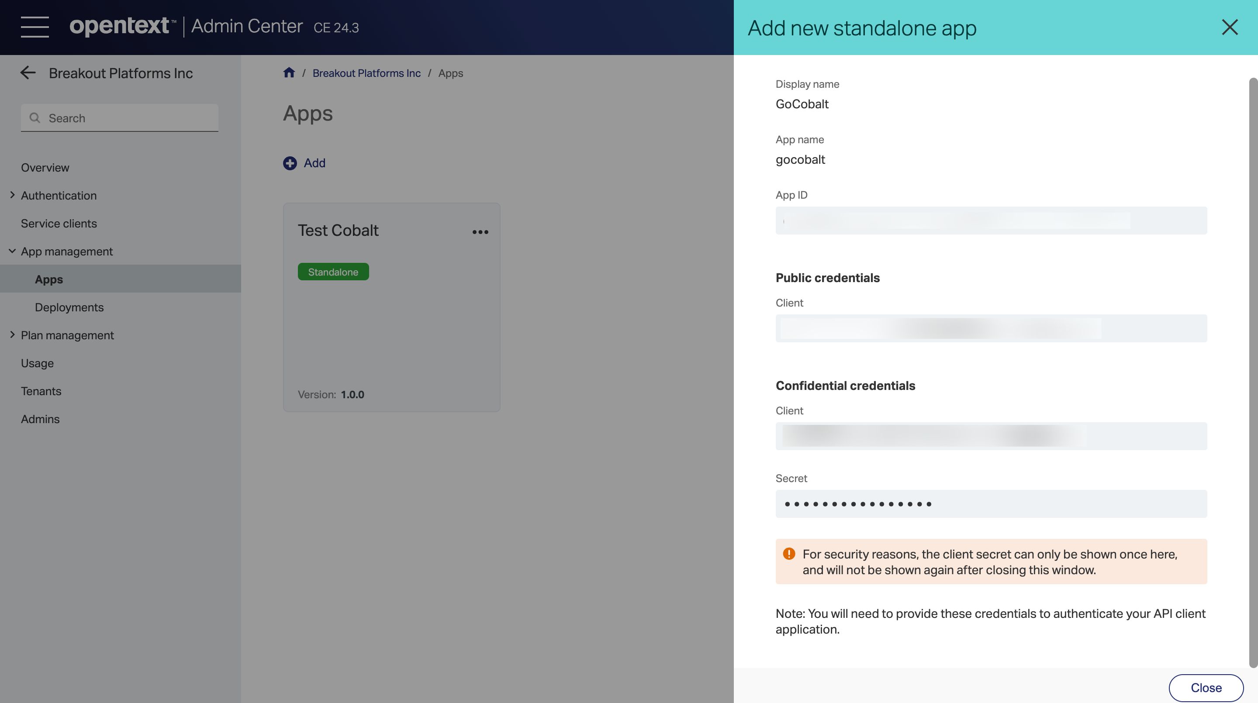The width and height of the screenshot is (1258, 703).
Task: Select Apps in the sidebar
Action: point(49,279)
